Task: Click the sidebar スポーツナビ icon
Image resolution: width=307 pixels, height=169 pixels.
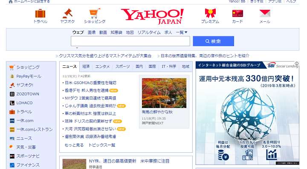Action: [12, 156]
